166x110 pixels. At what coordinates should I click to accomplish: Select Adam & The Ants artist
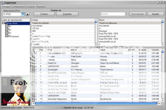pos(63,42)
